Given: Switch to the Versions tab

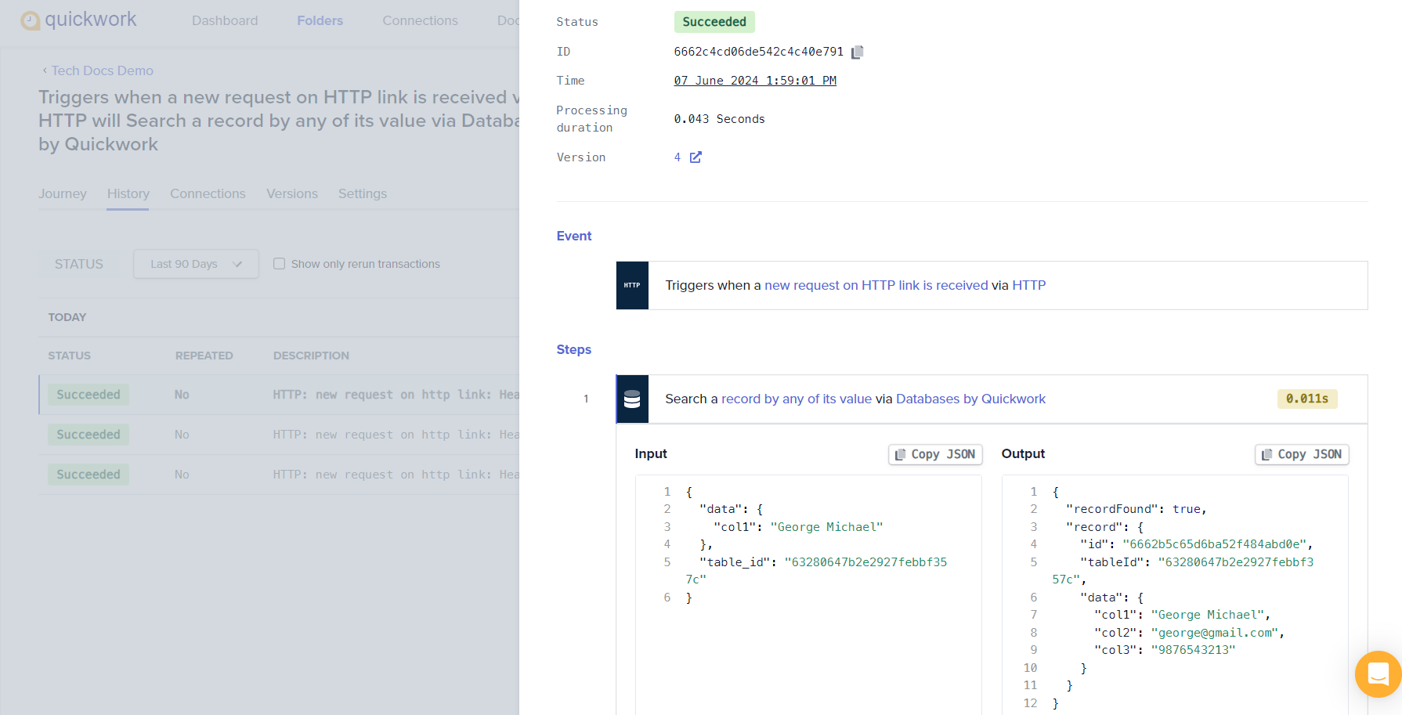Looking at the screenshot, I should point(292,193).
